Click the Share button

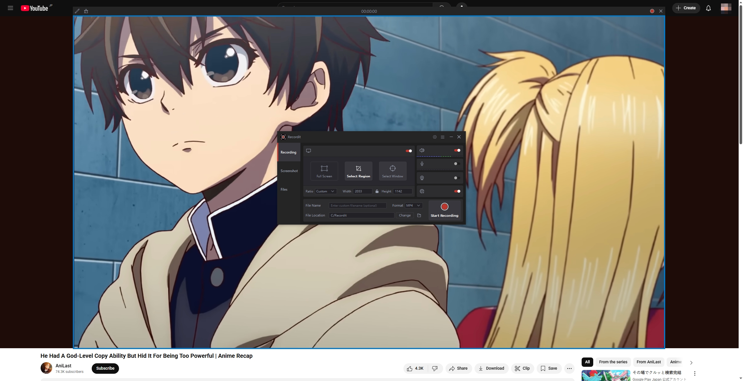point(459,368)
